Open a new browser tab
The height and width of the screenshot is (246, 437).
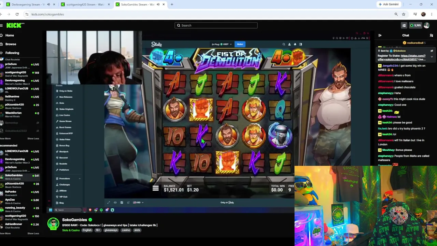click(172, 4)
